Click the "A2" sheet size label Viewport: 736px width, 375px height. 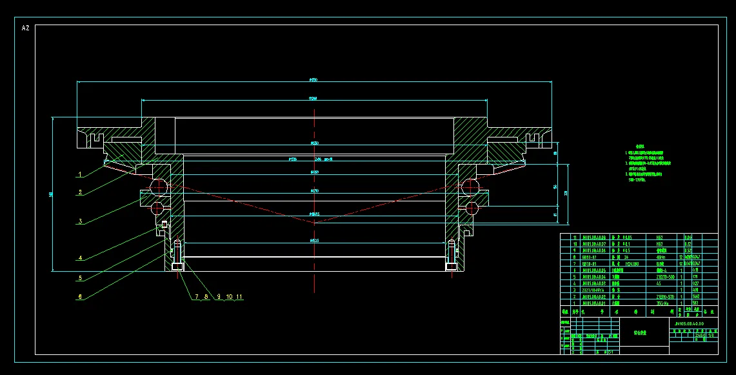click(x=25, y=28)
